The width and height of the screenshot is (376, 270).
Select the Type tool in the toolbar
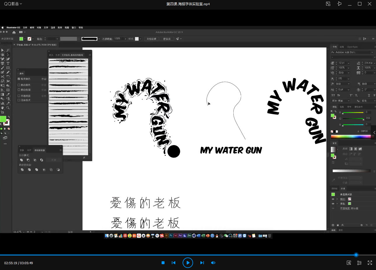click(8, 63)
